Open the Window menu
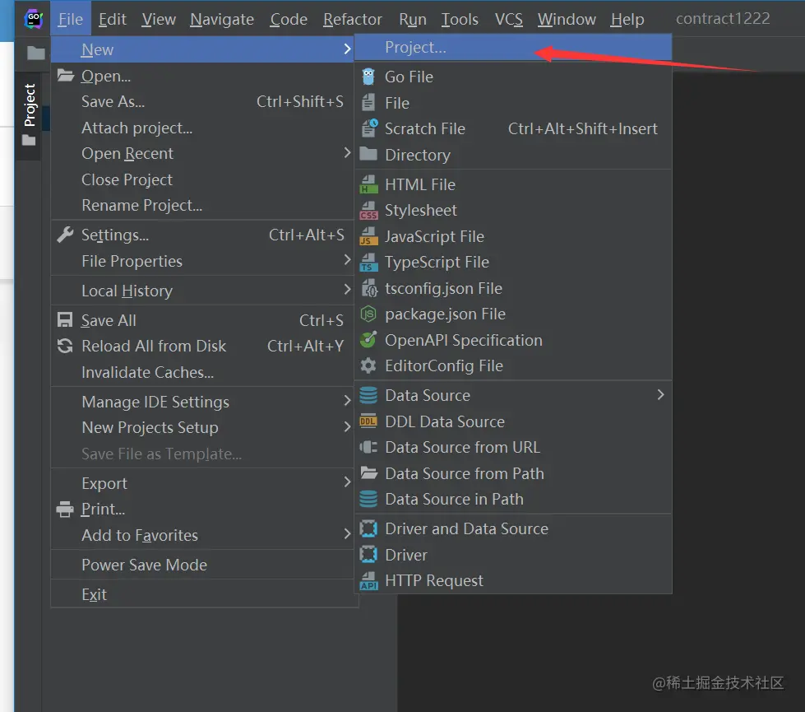Viewport: 805px width, 712px height. point(567,19)
